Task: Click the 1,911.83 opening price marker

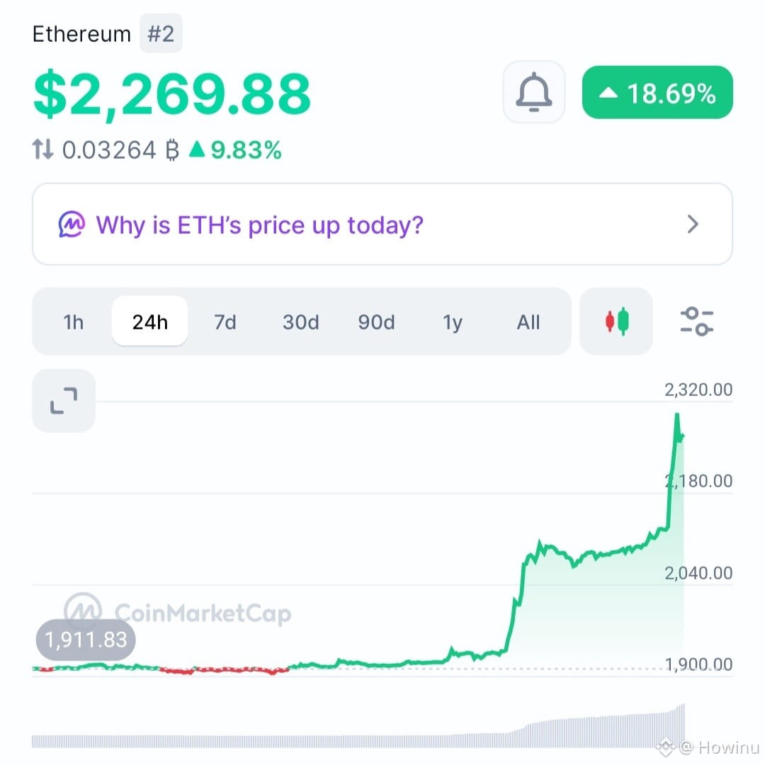Action: [x=86, y=640]
